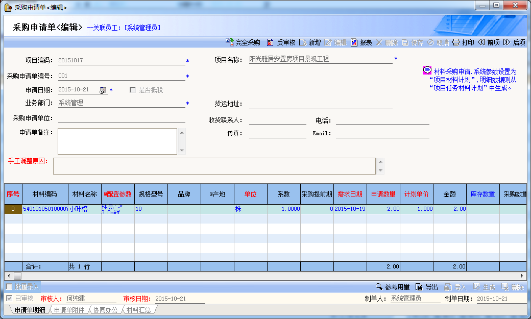Image resolution: width=531 pixels, height=319 pixels.
Task: Click the 打印 printer icon
Action: 456,42
